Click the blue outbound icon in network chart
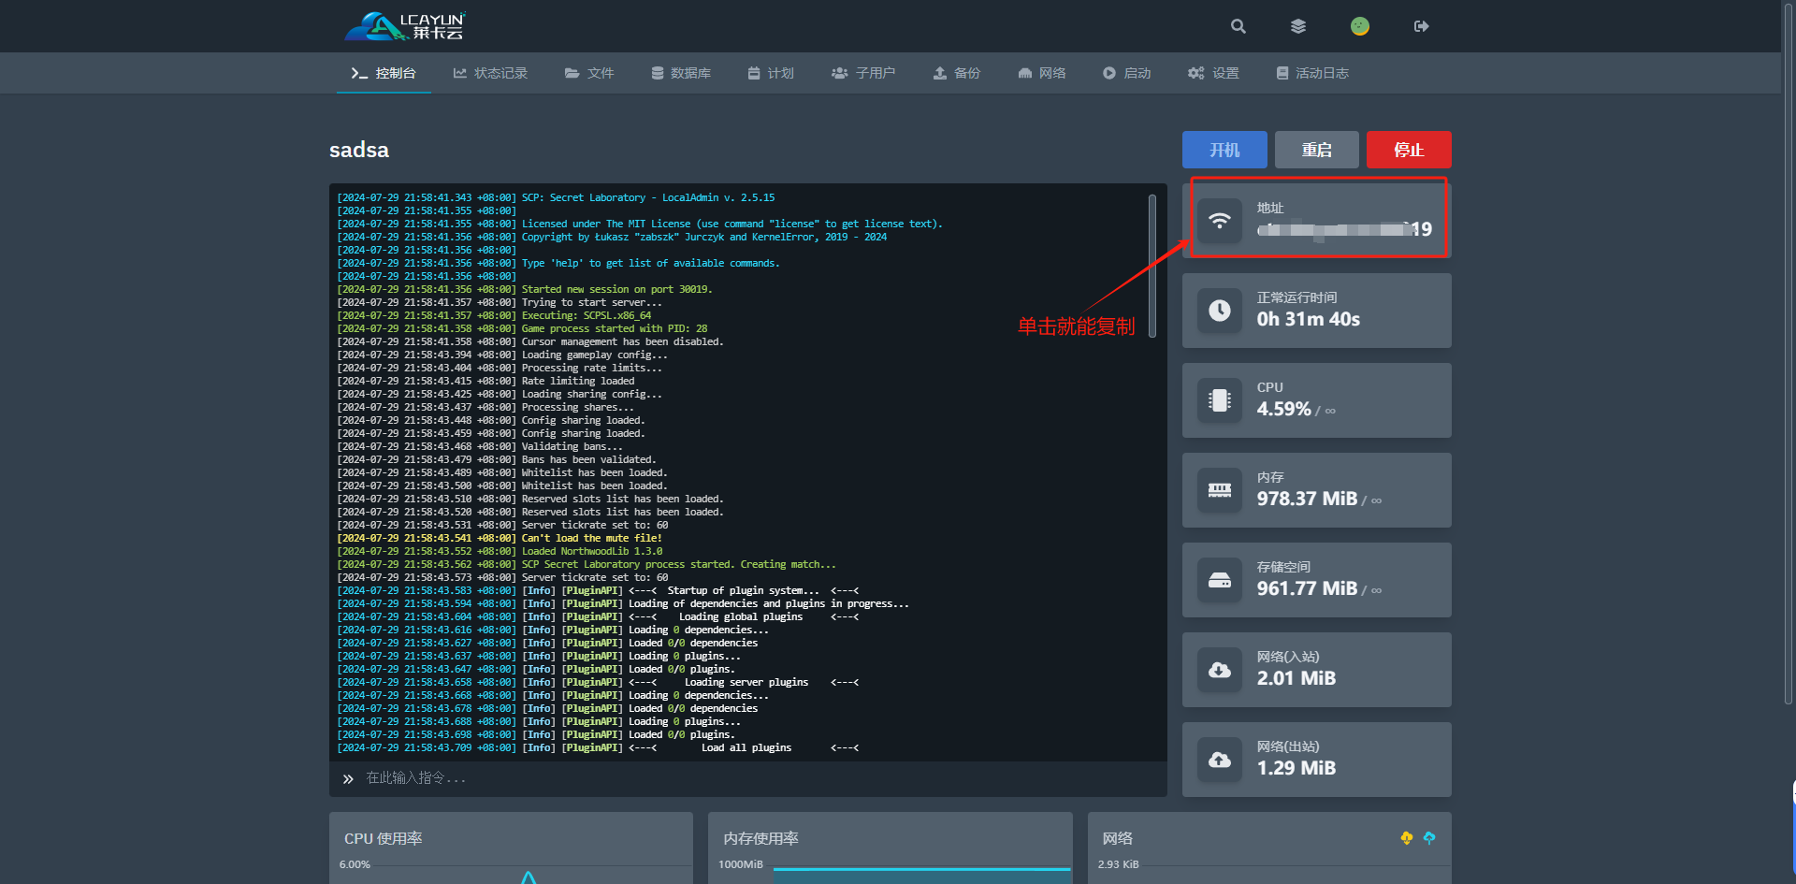The width and height of the screenshot is (1796, 884). coord(1429,838)
